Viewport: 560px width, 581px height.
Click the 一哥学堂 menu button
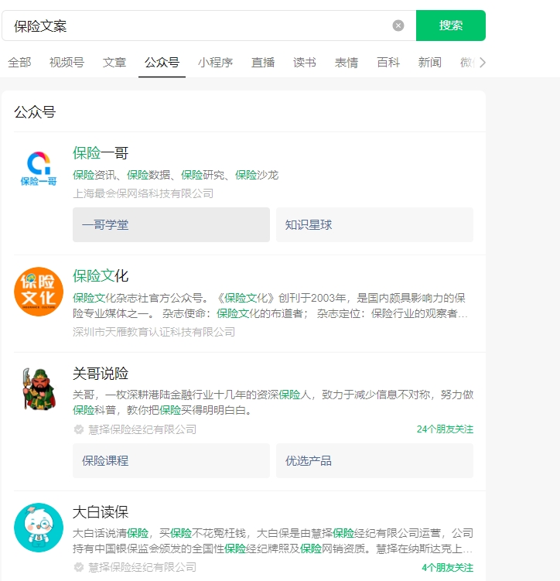click(x=171, y=224)
